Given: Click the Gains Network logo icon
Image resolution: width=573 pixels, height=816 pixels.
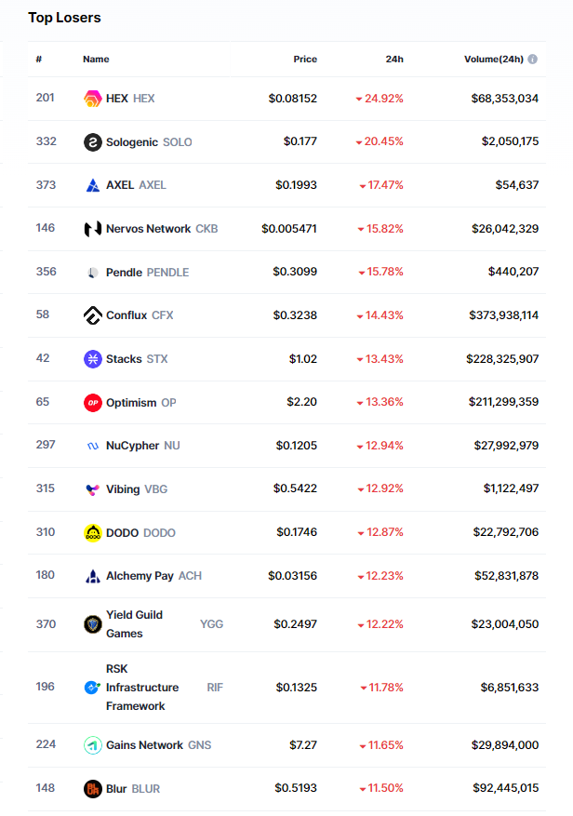Looking at the screenshot, I should (92, 745).
